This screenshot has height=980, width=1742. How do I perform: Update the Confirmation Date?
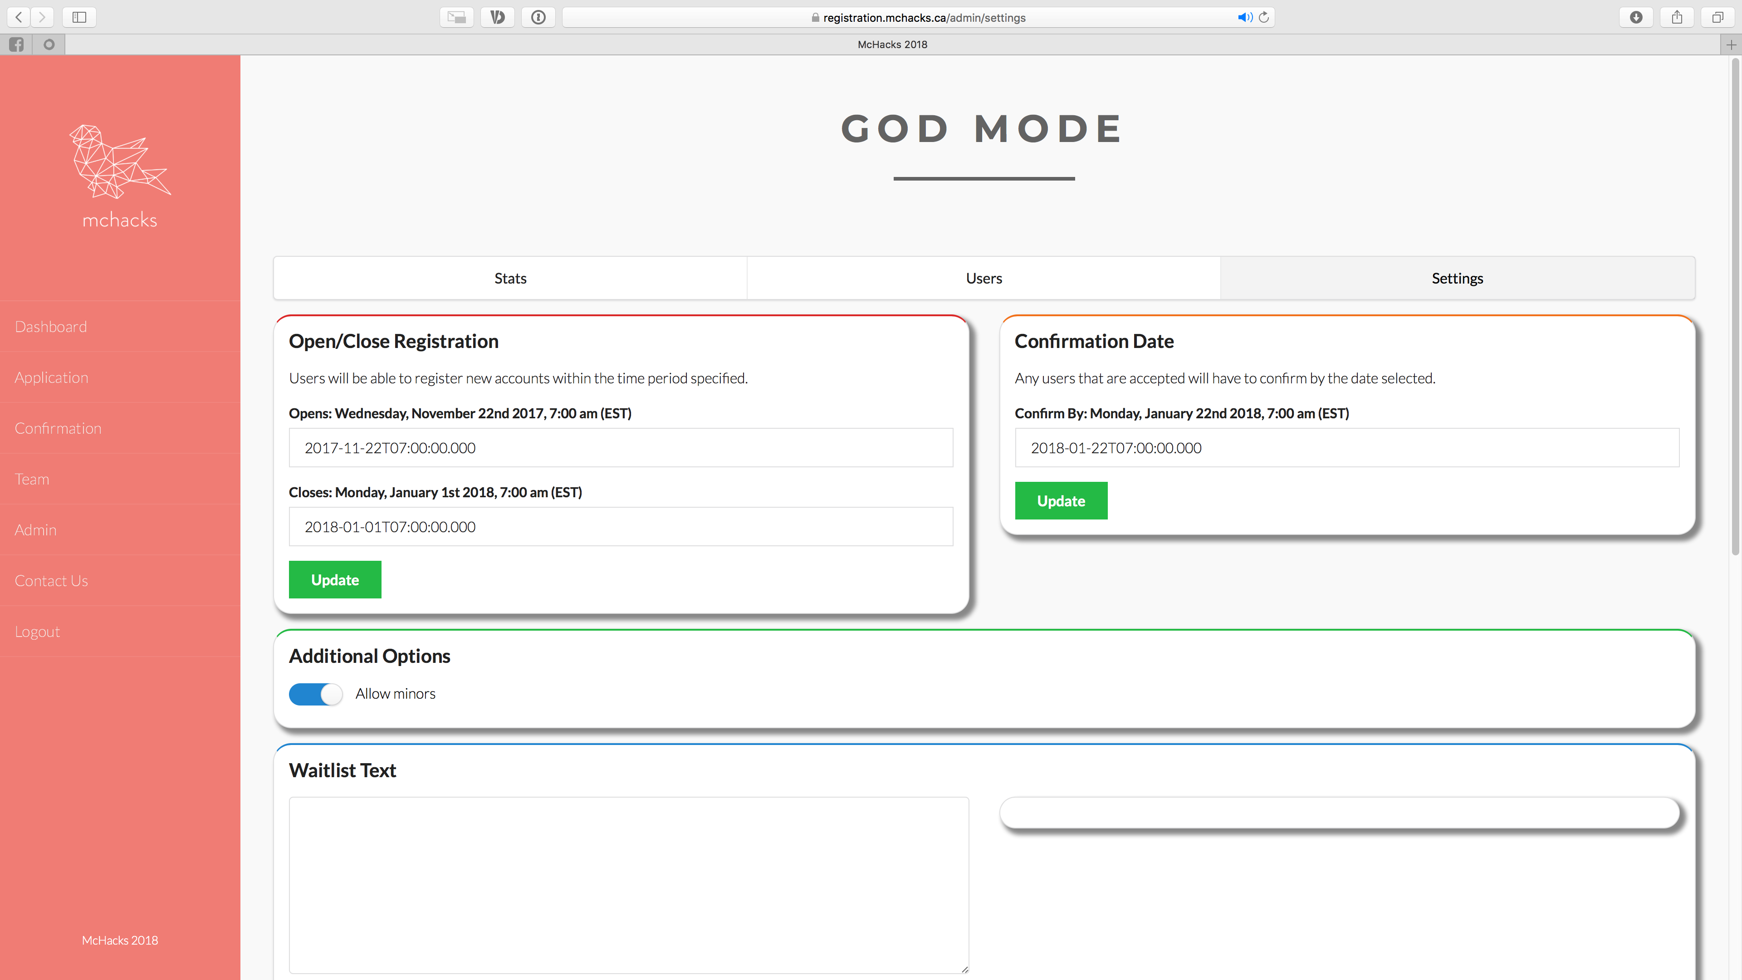click(1060, 500)
